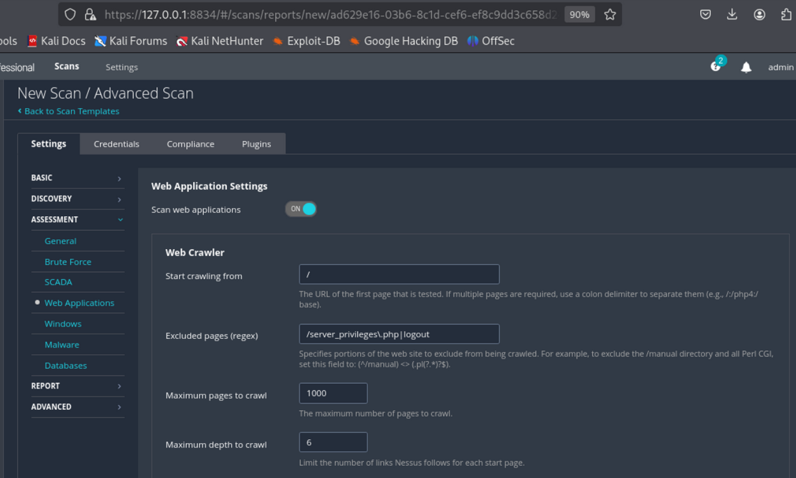Click the padlock site security icon

(90, 15)
